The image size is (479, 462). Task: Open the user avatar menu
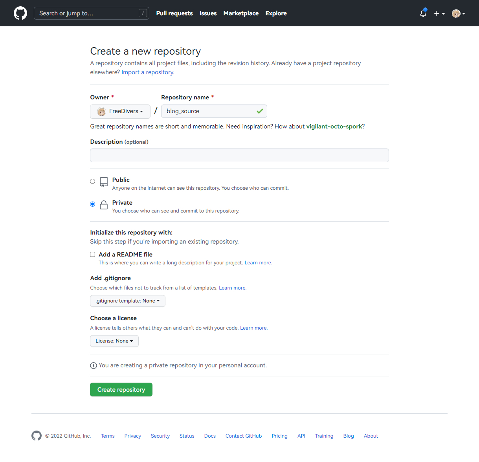pos(458,13)
